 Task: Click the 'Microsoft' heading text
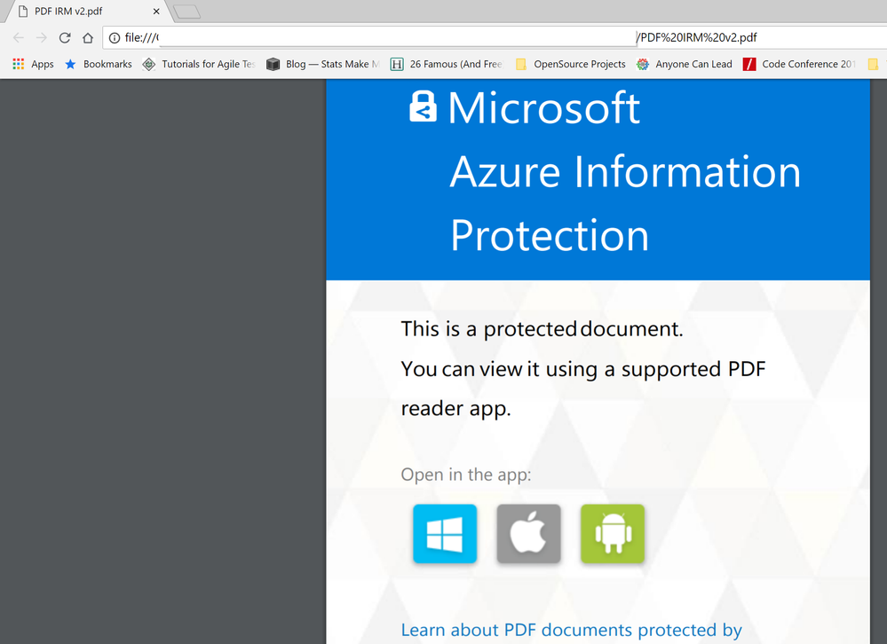543,107
